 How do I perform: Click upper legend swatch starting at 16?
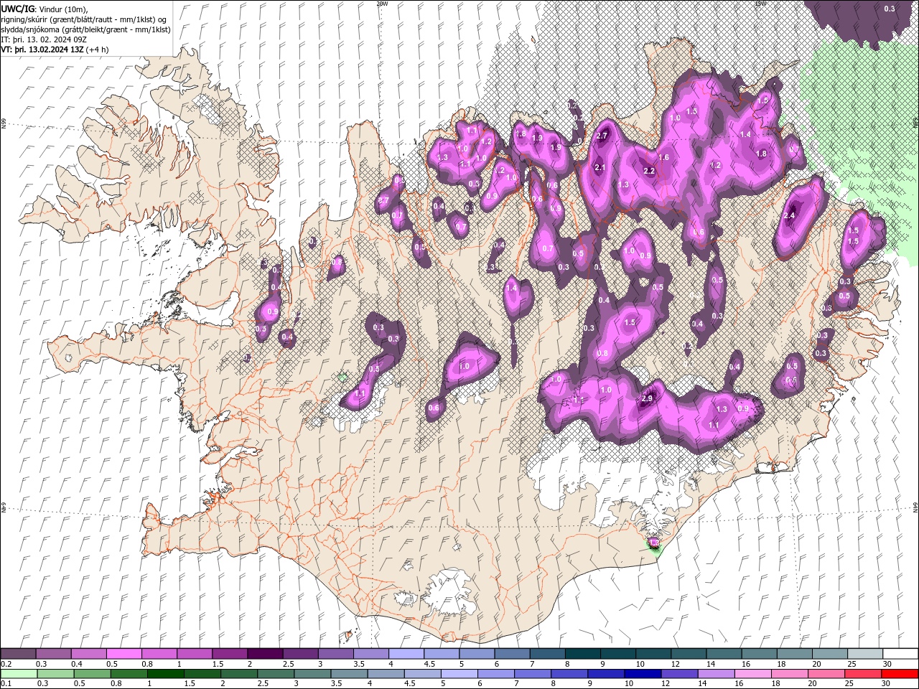759,654
